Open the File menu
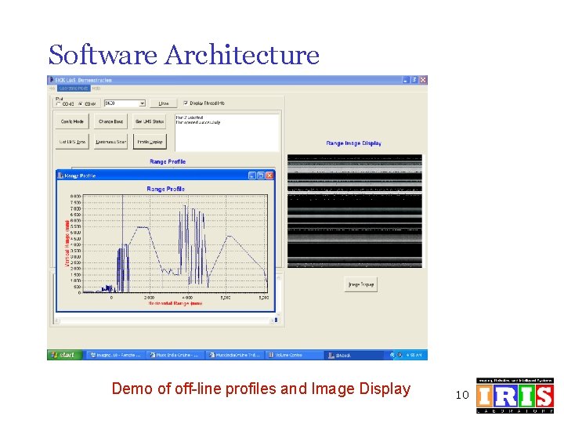564x423 pixels. coord(52,88)
